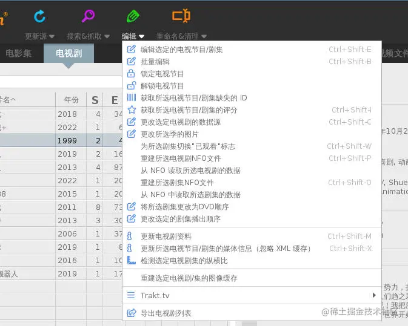Choose 导出电视剧列表 menu entry

(252, 313)
